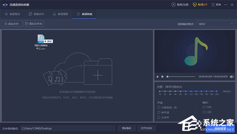
Task: Set quality slider to 128
Action: [196, 91]
